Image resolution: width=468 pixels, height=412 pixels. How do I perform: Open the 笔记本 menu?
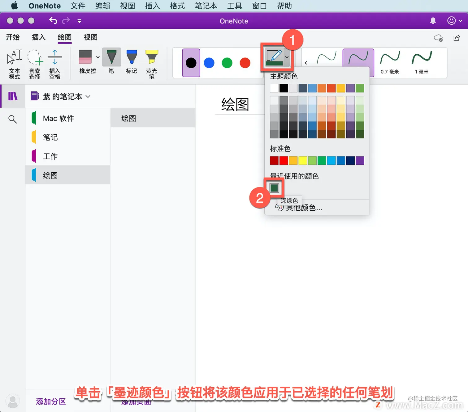(206, 6)
